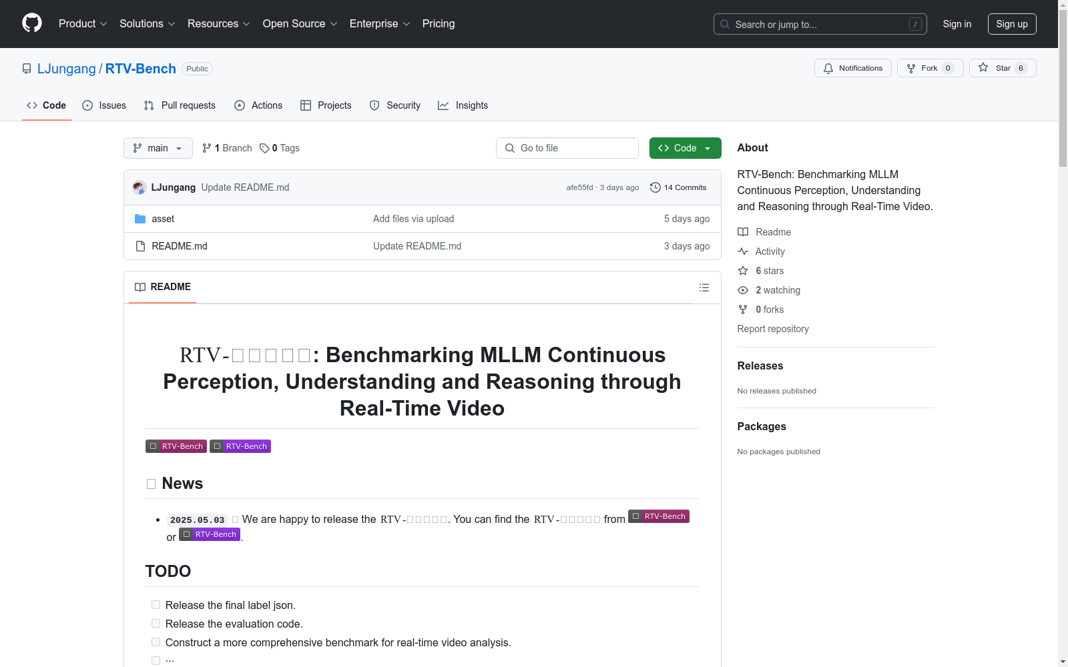Click the 1 Branch link
Image resolution: width=1068 pixels, height=667 pixels.
pos(227,148)
